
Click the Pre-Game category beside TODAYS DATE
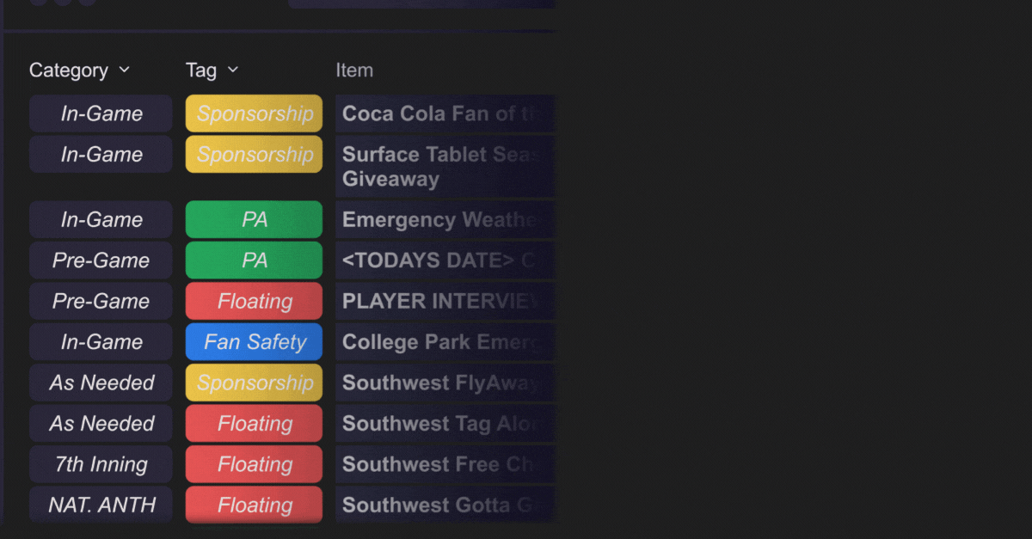pyautogui.click(x=100, y=260)
